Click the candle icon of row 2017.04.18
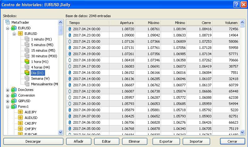Viewport: 248px width, 147px height. tap(70, 60)
